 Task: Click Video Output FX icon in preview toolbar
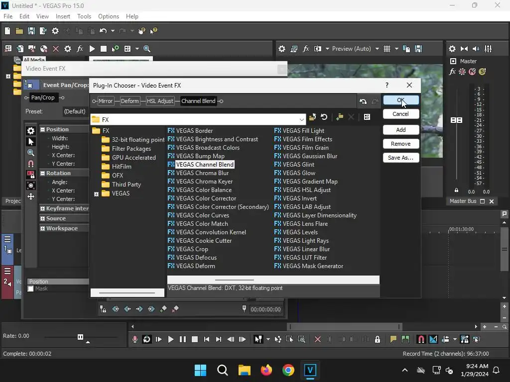tap(306, 49)
